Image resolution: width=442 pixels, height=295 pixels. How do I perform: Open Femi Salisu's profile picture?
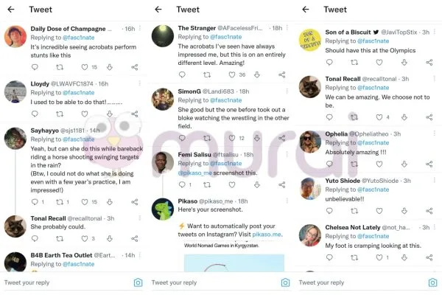click(x=163, y=162)
